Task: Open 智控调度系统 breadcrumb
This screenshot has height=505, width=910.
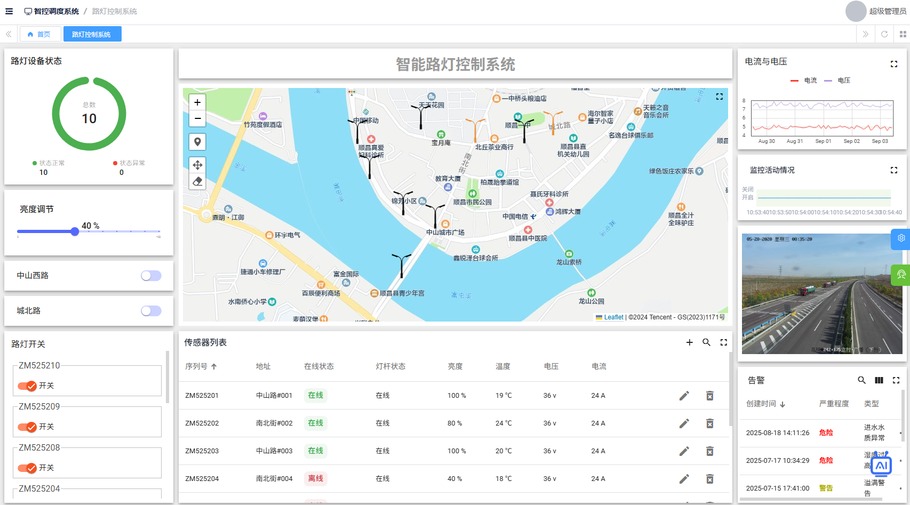Action: point(52,11)
